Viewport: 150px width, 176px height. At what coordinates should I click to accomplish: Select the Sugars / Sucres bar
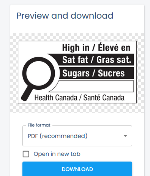96,73
